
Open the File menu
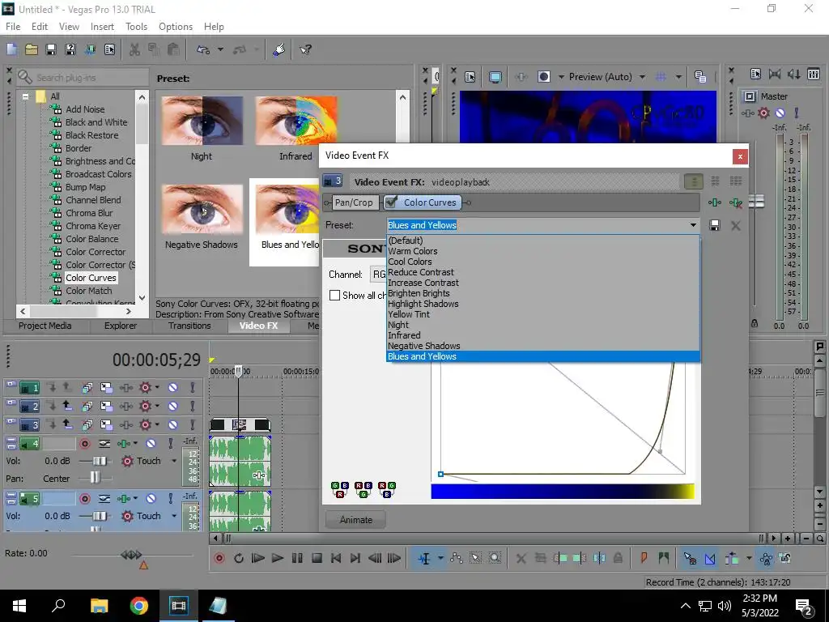pyautogui.click(x=13, y=27)
